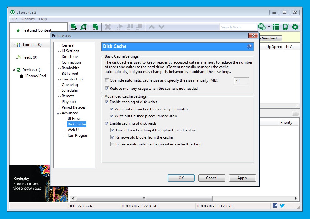
Task: Select Bandwidth in the Preferences tree
Action: click(70, 68)
